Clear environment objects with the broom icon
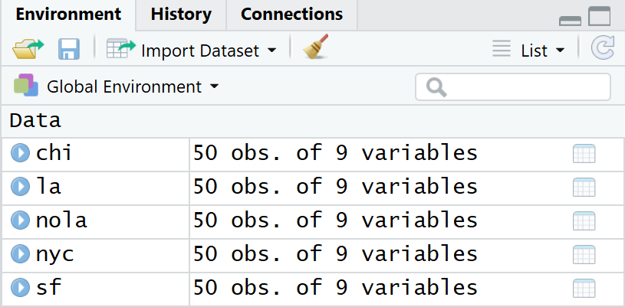The width and height of the screenshot is (625, 307). (313, 50)
